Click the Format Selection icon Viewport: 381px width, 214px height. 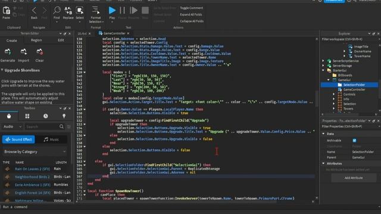96,10
